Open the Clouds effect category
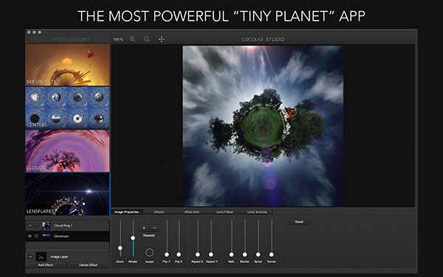The width and height of the screenshot is (443, 277). tap(67, 151)
